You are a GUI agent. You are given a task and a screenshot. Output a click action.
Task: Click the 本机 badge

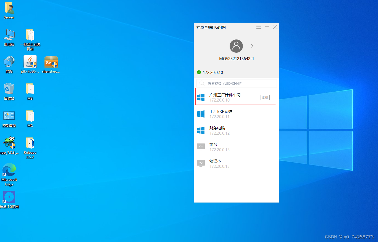tap(265, 97)
